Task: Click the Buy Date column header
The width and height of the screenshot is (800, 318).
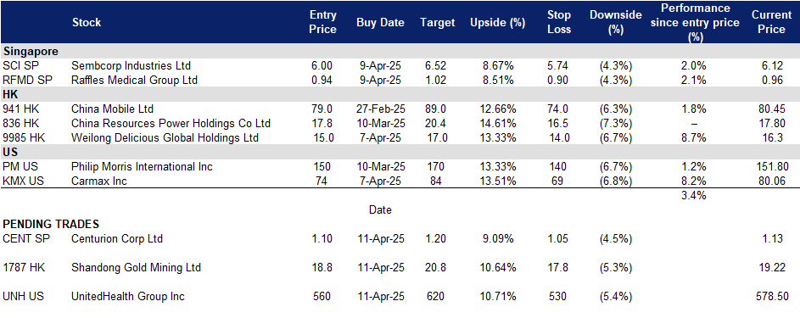Action: coord(380,22)
